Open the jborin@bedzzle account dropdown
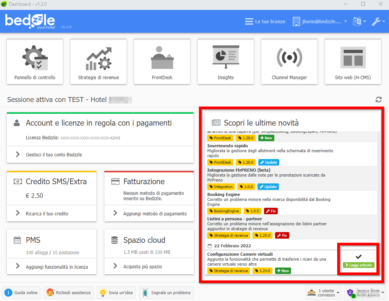 [320, 22]
